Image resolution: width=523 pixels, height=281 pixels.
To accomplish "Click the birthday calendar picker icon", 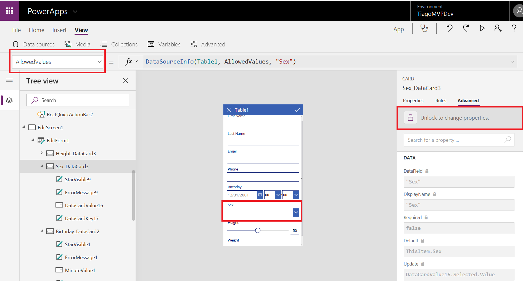I will point(260,195).
